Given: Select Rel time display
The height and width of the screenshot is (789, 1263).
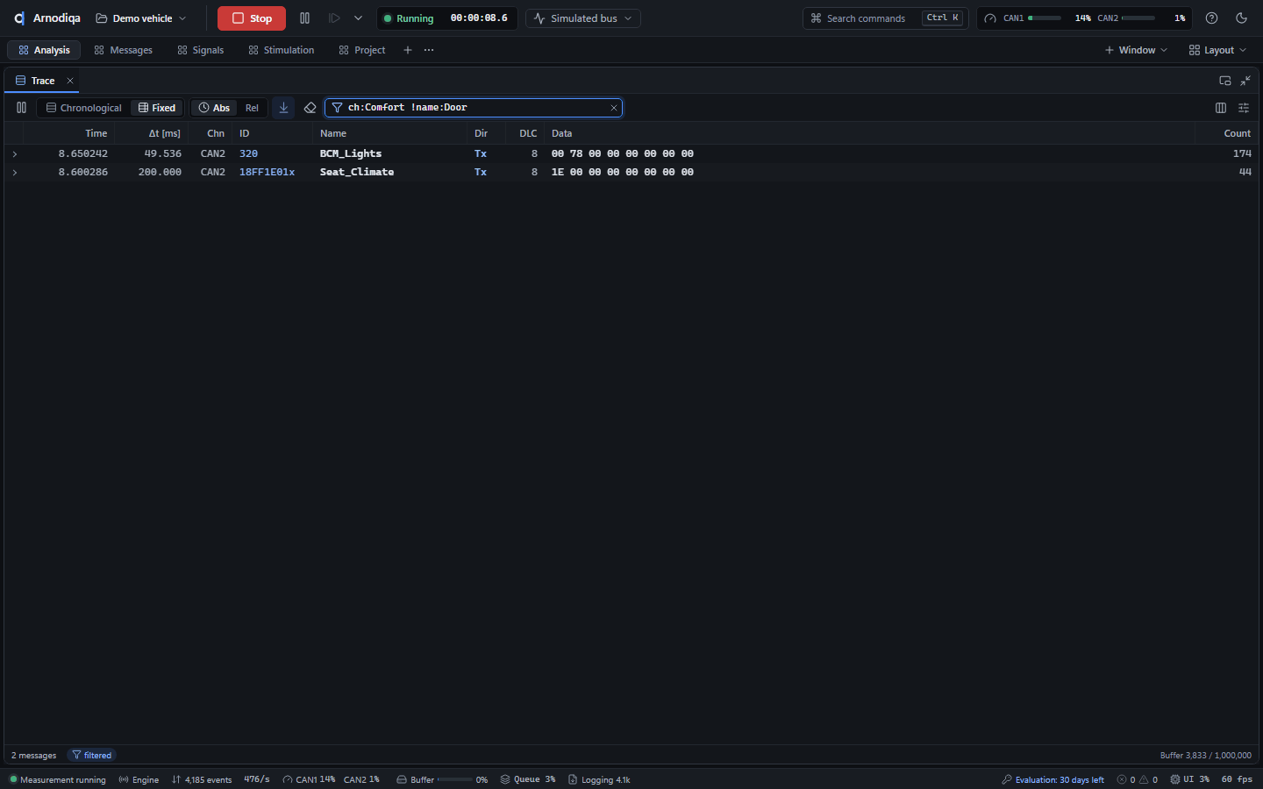Looking at the screenshot, I should tap(252, 108).
